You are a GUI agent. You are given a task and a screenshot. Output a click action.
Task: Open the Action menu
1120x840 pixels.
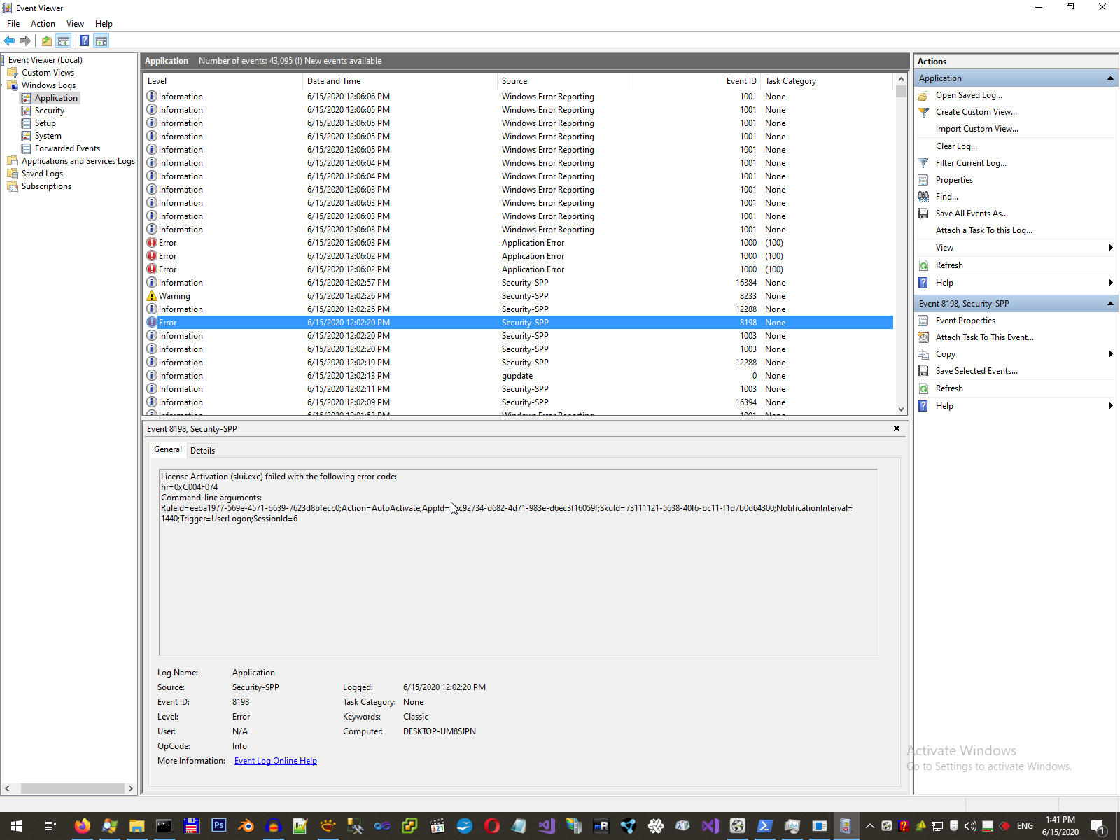pos(43,24)
